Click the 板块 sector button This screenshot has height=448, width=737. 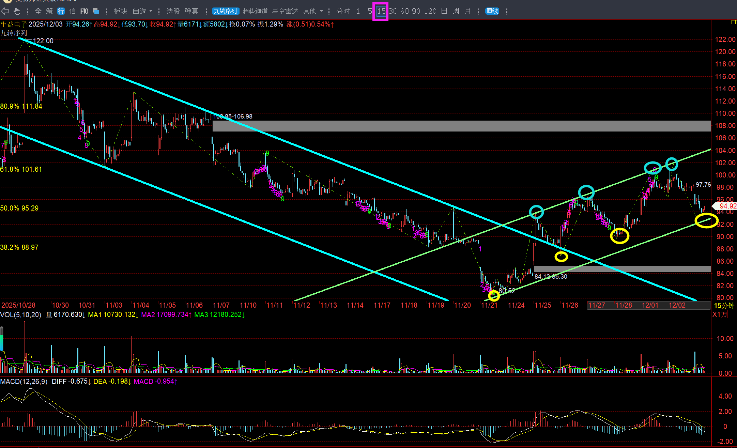(120, 11)
